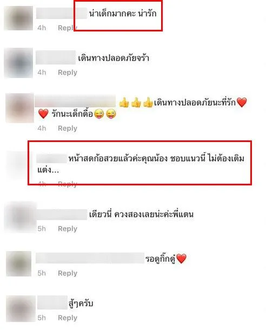266x335 pixels.
Task: Open avatar of first commenter at top
Action: point(18,18)
